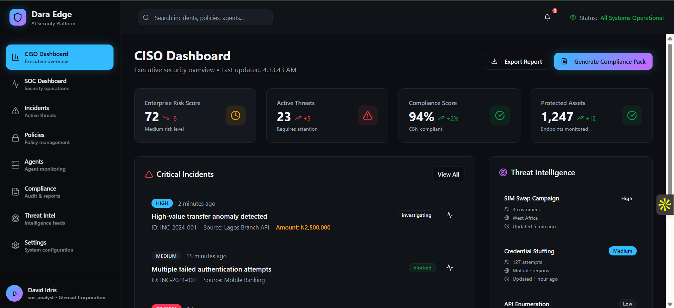Navigate to Threat Intel feeds
Viewport: 674px width, 308px height.
tap(60, 219)
